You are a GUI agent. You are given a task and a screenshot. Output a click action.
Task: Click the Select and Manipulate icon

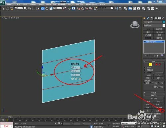[69, 8]
